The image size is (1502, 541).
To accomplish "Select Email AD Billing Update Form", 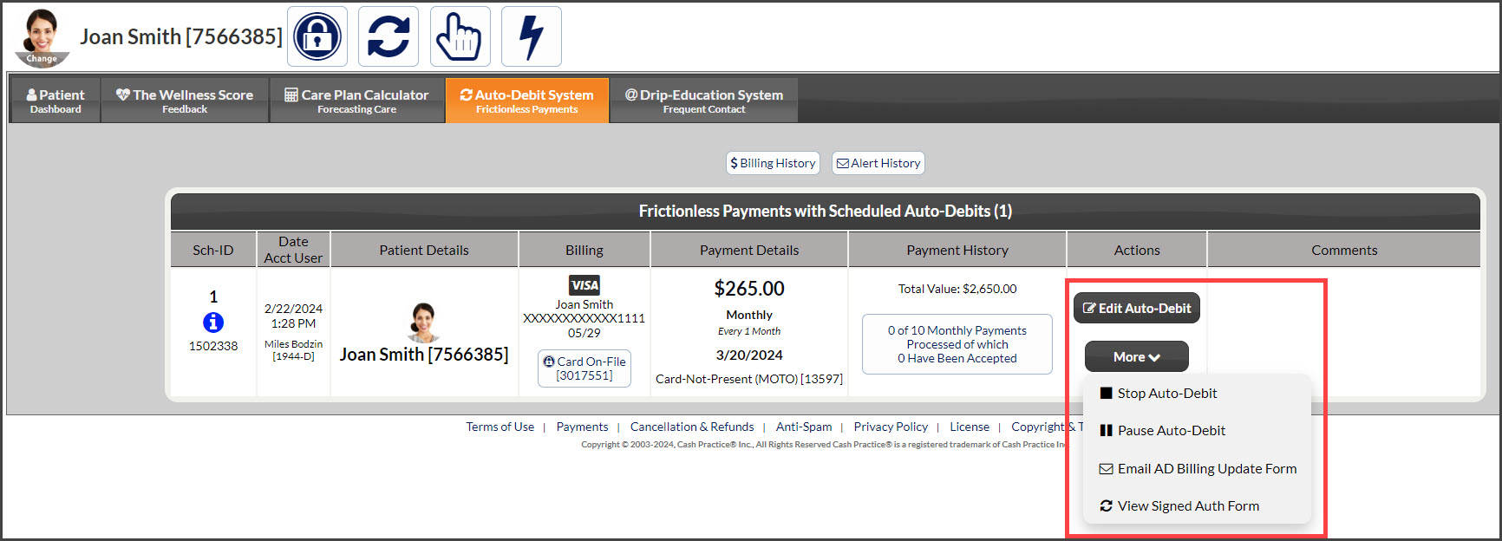I will tap(1198, 468).
